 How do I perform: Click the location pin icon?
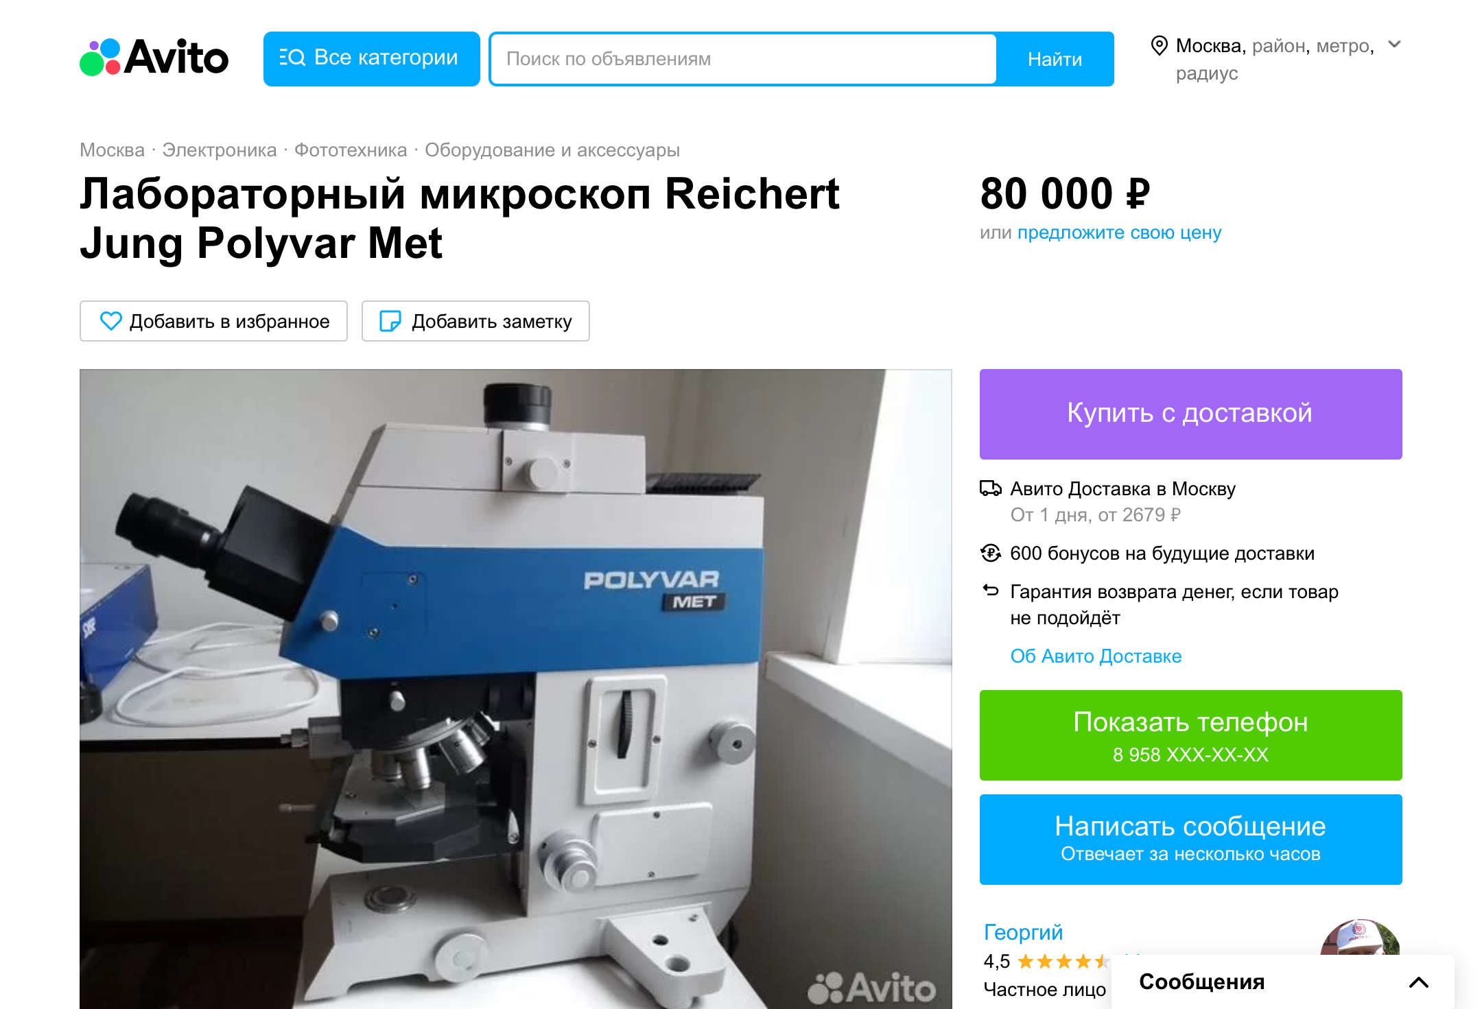(x=1159, y=46)
